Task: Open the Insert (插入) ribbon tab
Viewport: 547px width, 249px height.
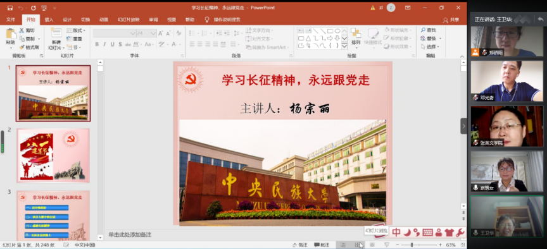Action: tap(49, 20)
